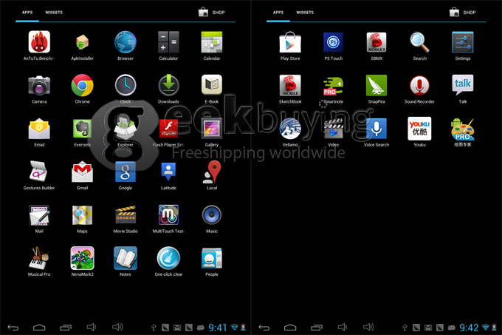Select the Apps tab on left screen
Screen dimensions: 502x335
[27, 13]
